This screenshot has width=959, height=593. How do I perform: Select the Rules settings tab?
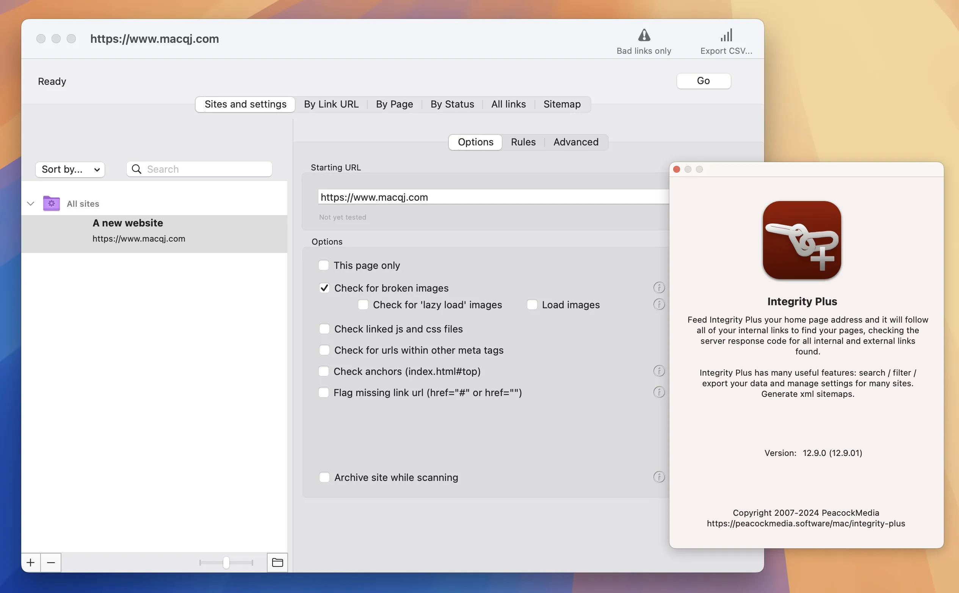pyautogui.click(x=523, y=142)
